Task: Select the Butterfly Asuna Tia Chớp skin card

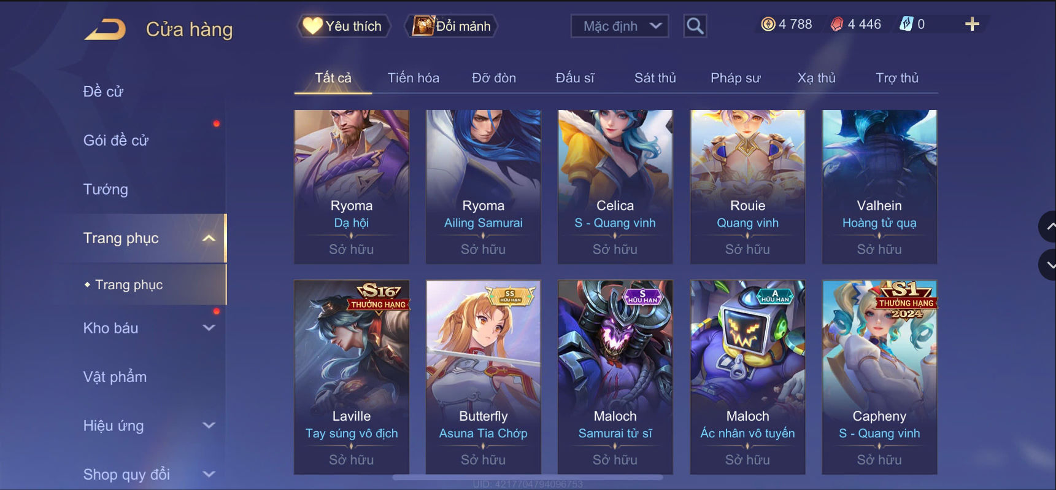Action: (x=484, y=377)
